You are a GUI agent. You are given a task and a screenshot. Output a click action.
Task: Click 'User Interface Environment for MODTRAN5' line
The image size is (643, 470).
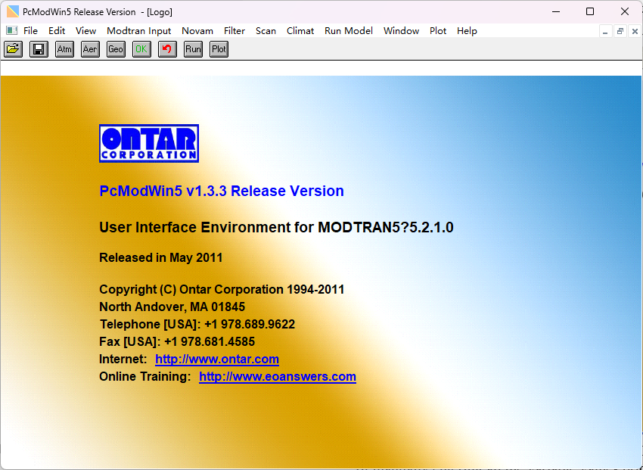(276, 227)
